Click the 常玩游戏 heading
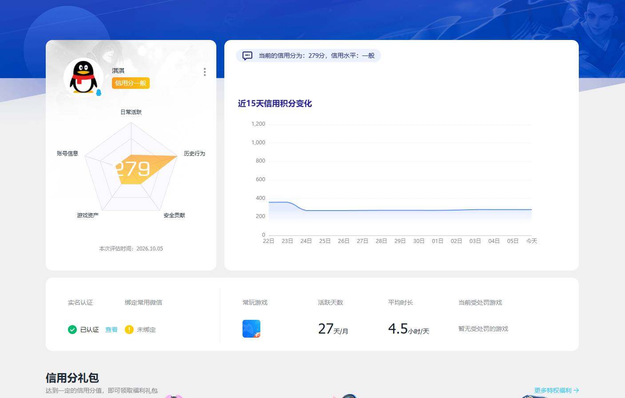The width and height of the screenshot is (625, 398). point(255,302)
